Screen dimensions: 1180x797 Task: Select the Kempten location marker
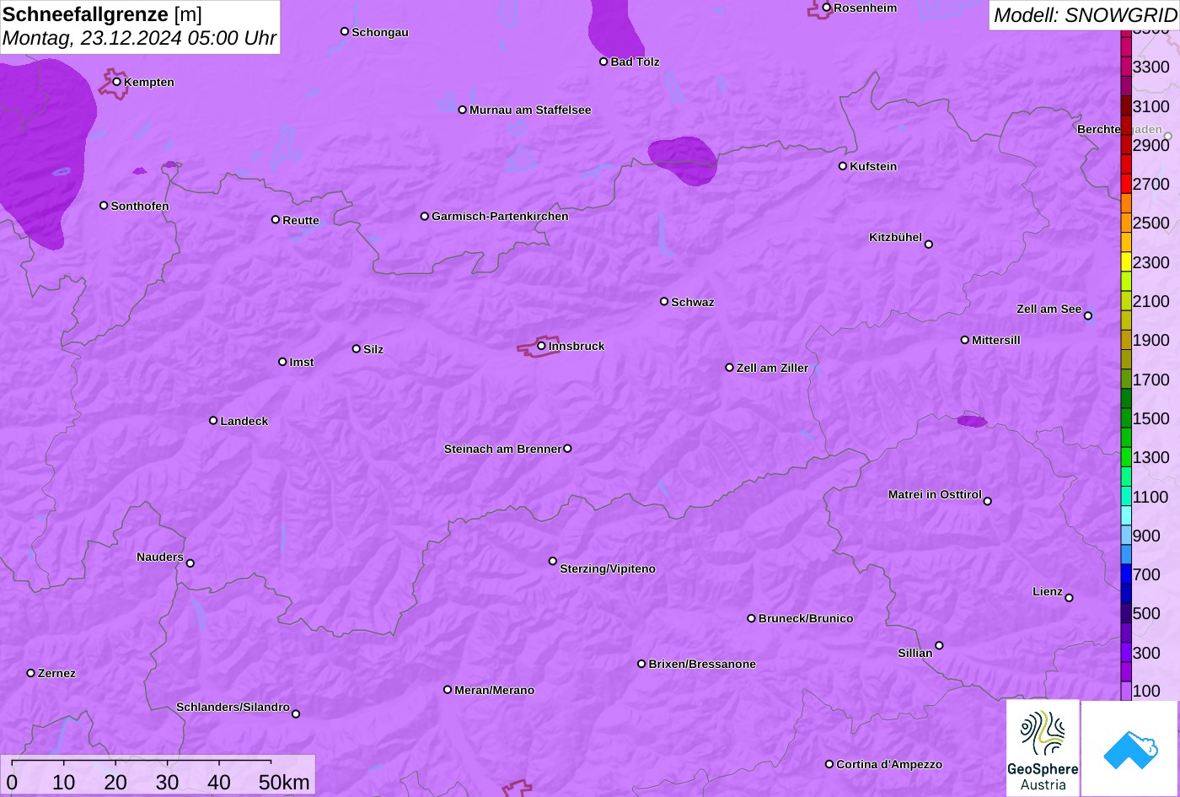click(x=117, y=82)
